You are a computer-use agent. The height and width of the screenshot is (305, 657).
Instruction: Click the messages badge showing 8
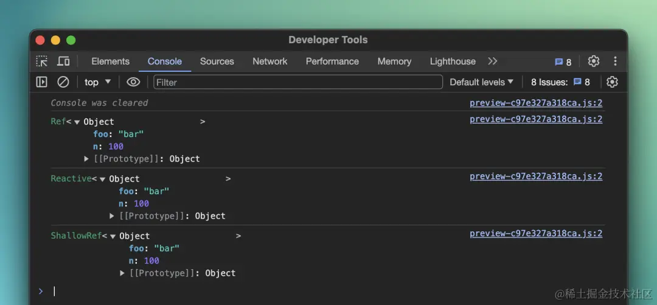click(x=563, y=62)
